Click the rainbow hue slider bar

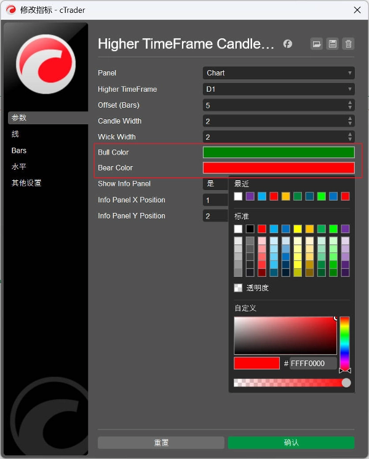[x=345, y=343]
